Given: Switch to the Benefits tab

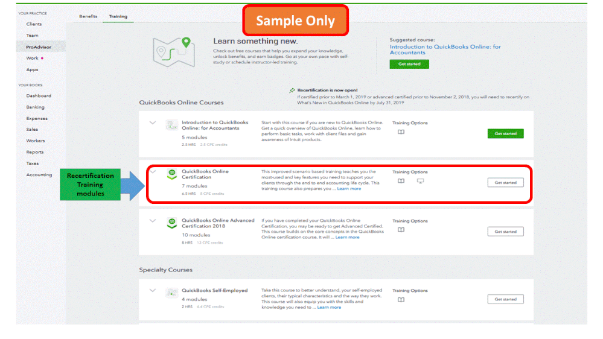Looking at the screenshot, I should (x=88, y=16).
